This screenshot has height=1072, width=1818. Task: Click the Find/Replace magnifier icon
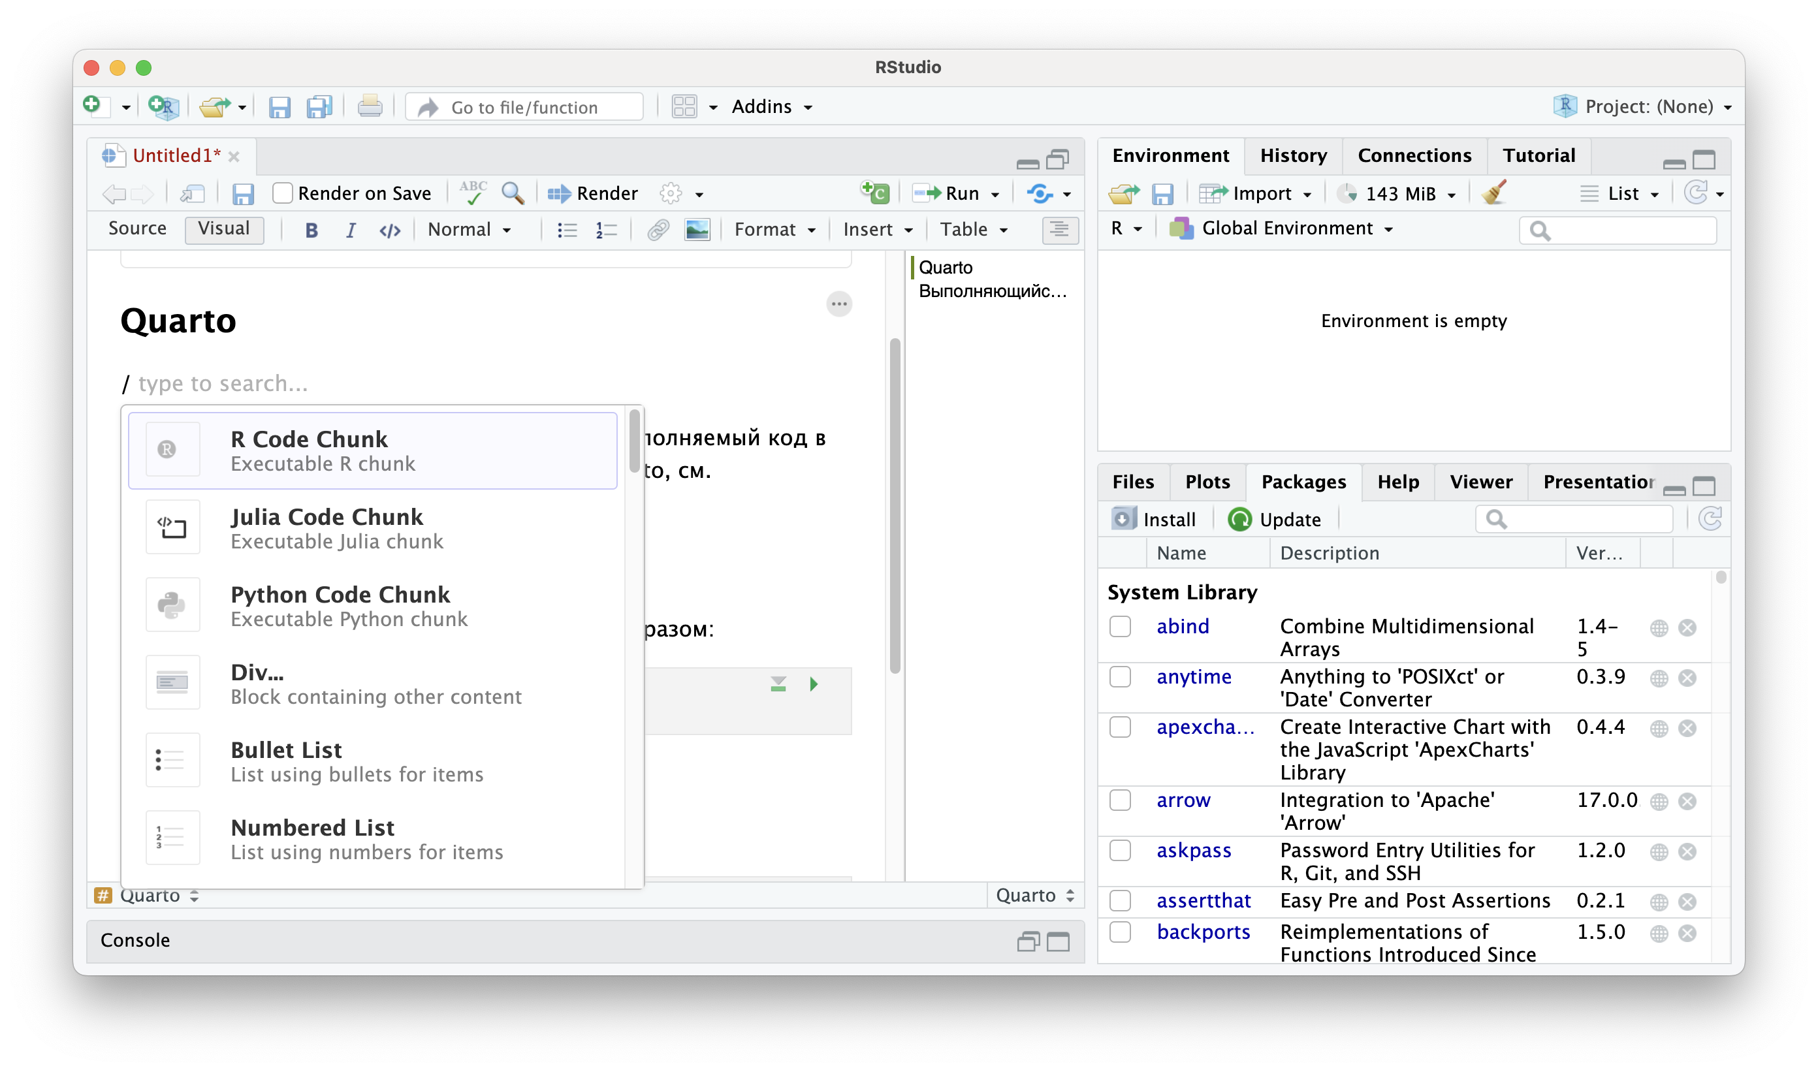513,193
